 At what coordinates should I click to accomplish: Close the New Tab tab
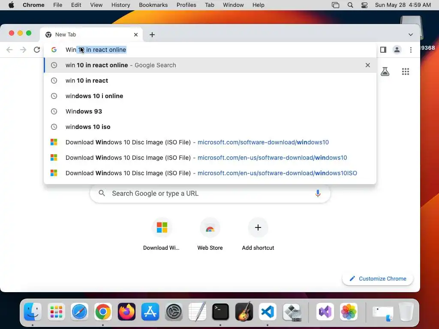click(136, 35)
